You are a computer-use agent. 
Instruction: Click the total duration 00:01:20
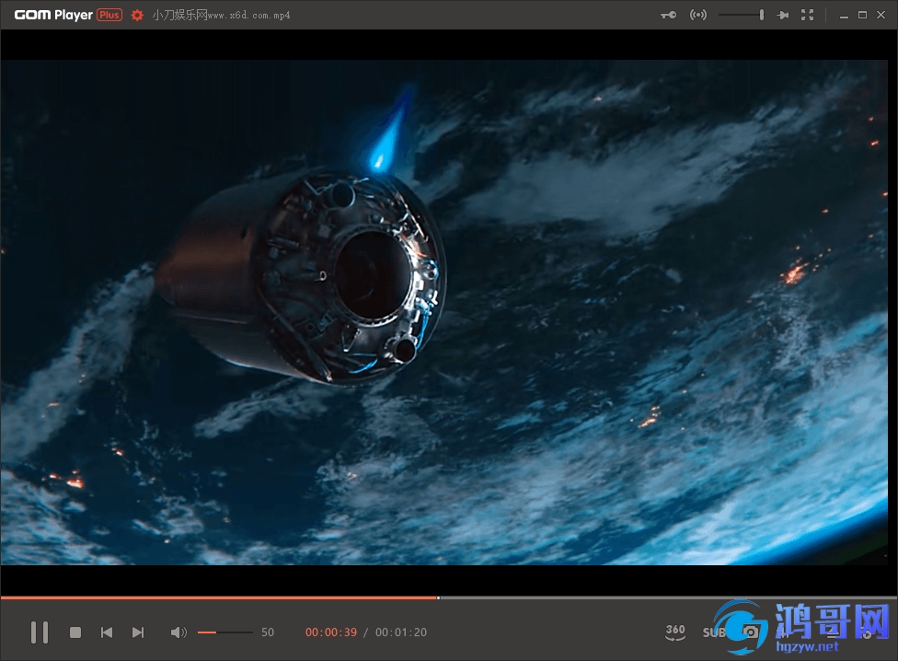[401, 632]
